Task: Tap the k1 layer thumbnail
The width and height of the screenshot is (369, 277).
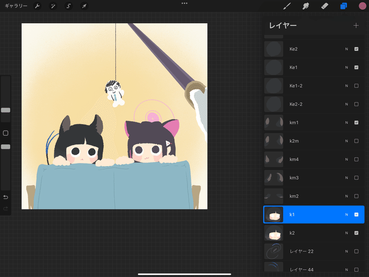Action: coord(274,214)
